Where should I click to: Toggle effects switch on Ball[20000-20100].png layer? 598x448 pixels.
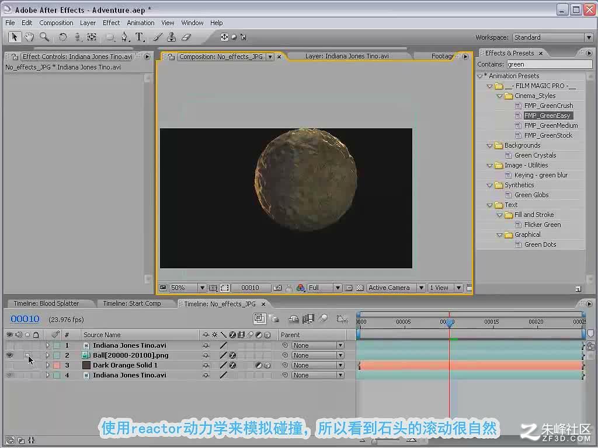click(232, 355)
